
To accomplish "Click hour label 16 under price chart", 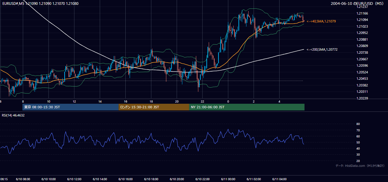I will pos(125,102).
